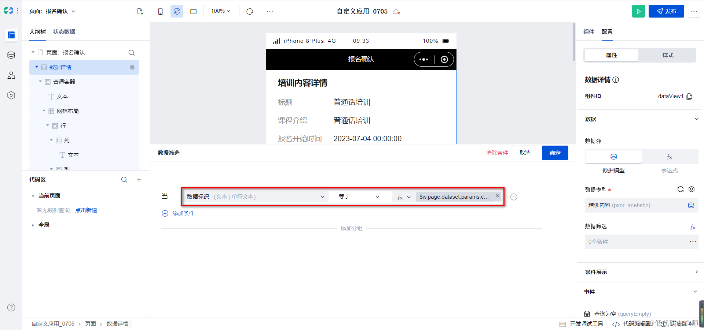
Task: Expand the 条件展示 section
Action: tap(696, 272)
